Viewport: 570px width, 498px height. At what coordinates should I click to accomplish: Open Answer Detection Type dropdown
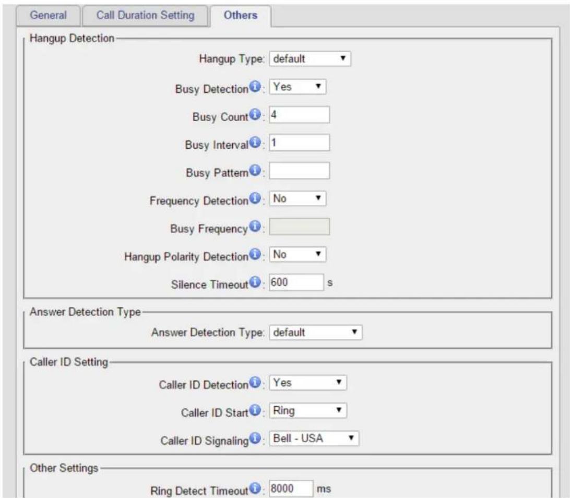tap(315, 332)
